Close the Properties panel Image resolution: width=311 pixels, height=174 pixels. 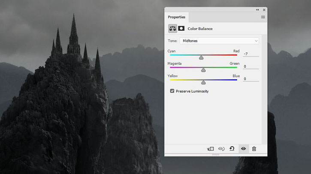click(x=264, y=10)
